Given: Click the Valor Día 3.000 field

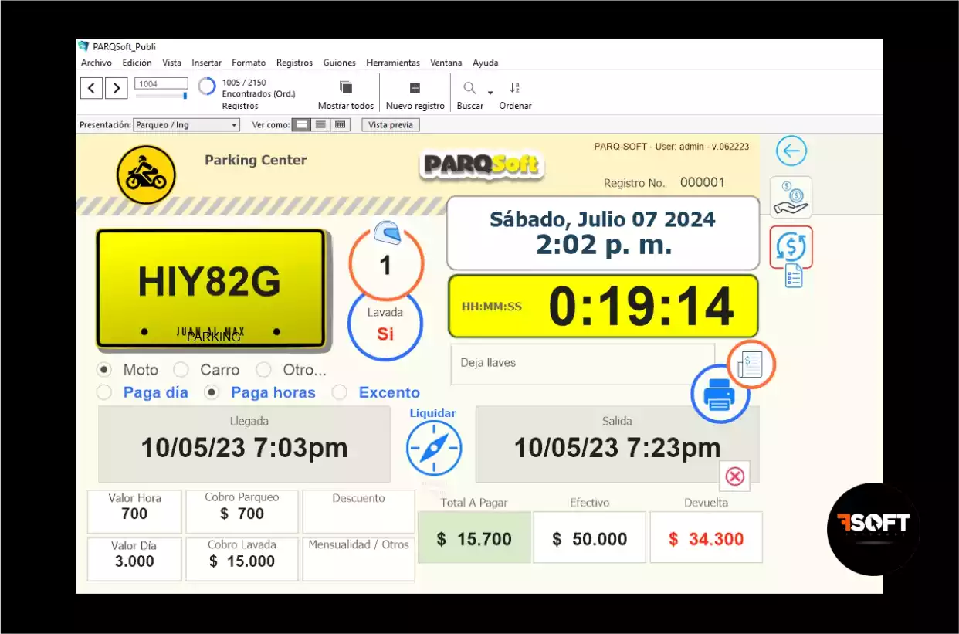Looking at the screenshot, I should [x=134, y=559].
